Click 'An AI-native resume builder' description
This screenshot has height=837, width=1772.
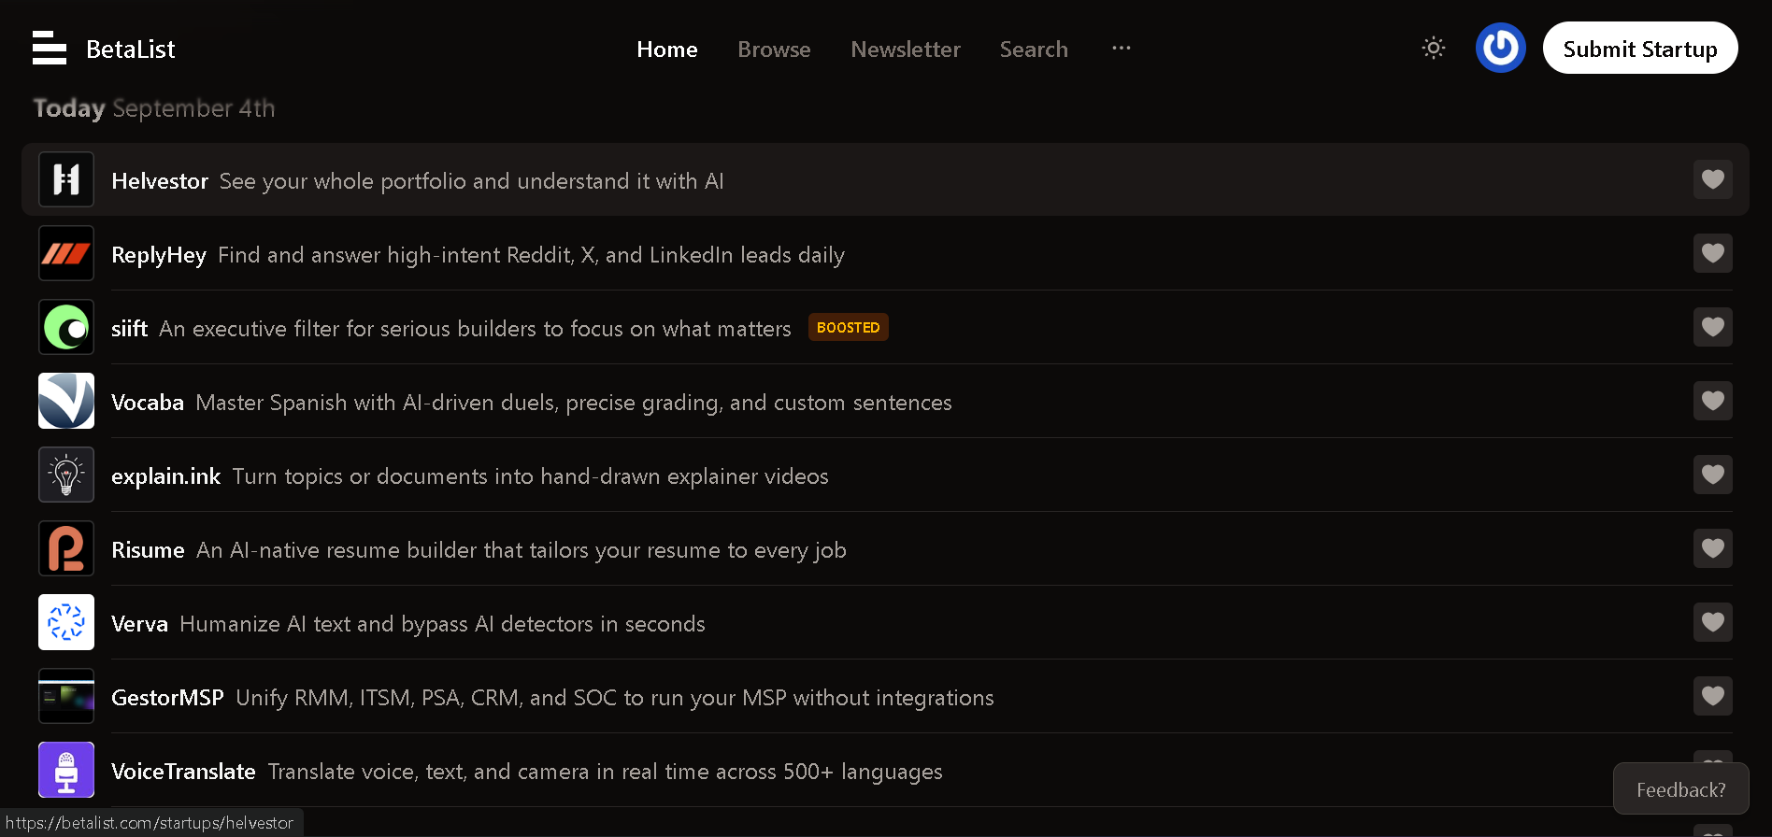coord(522,550)
